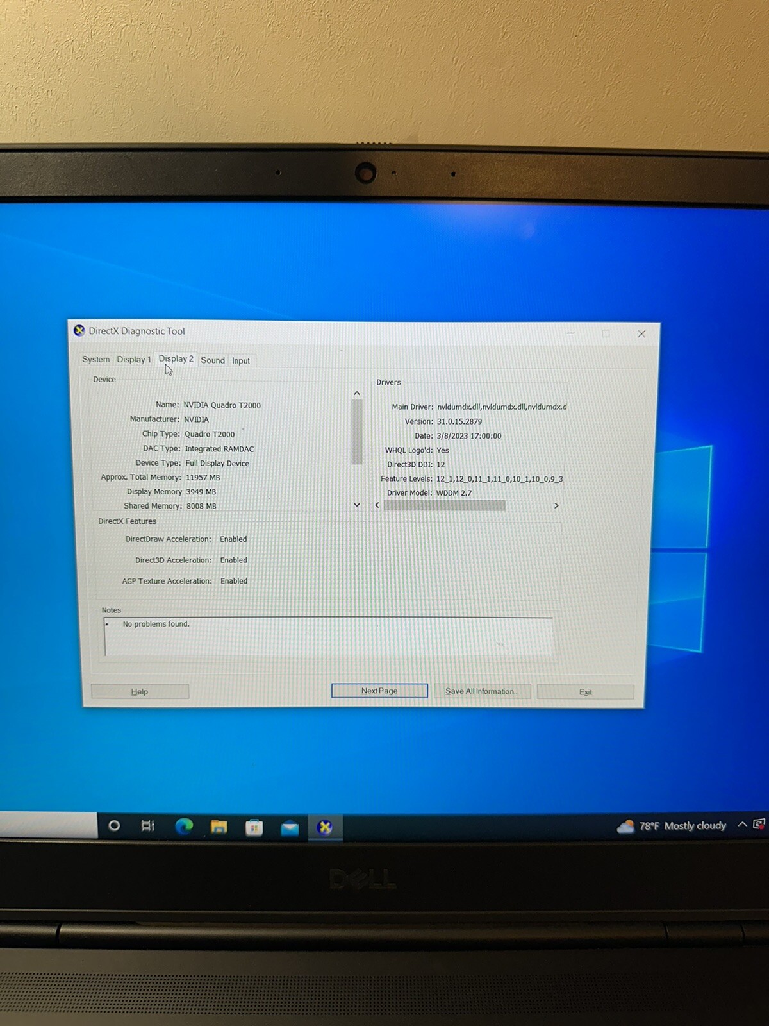Click the DirectX title bar icon
This screenshot has height=1026, width=769.
click(x=79, y=331)
